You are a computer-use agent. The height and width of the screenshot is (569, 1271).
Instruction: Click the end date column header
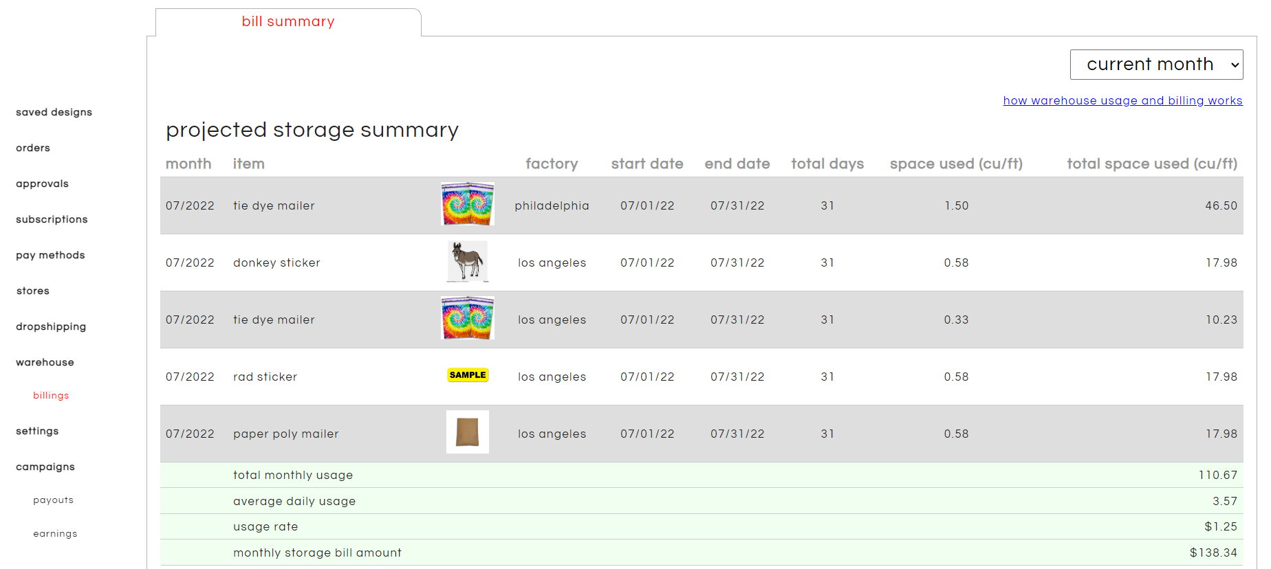[x=737, y=164]
